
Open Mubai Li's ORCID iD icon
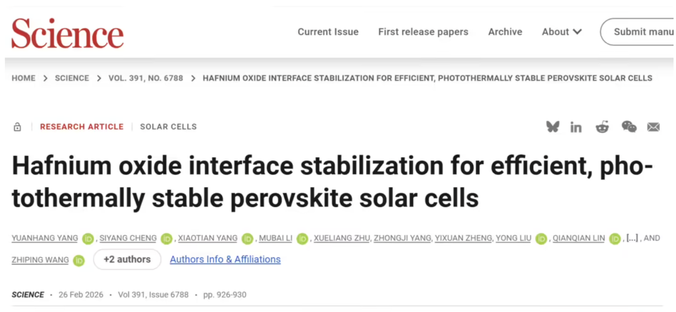tap(302, 238)
